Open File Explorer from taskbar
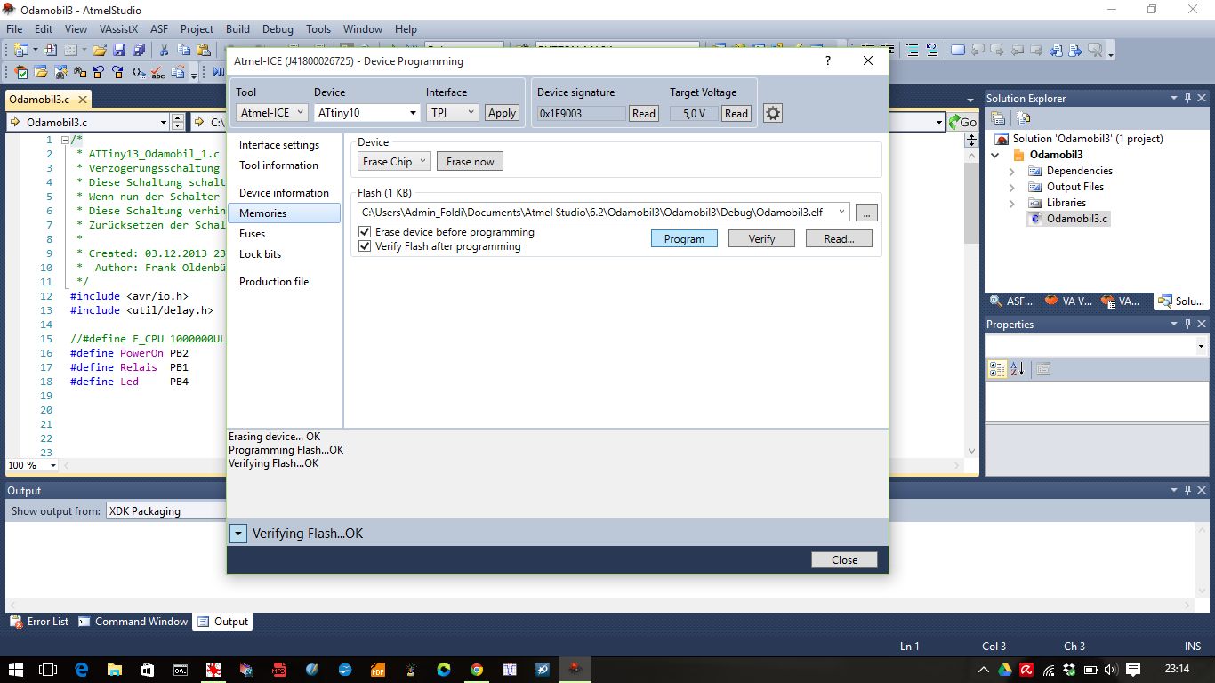The image size is (1215, 683). [x=115, y=669]
